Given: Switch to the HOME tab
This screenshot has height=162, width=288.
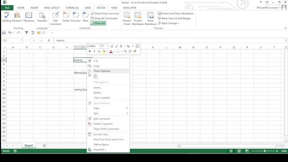Looking at the screenshot, I should pos(21,8).
